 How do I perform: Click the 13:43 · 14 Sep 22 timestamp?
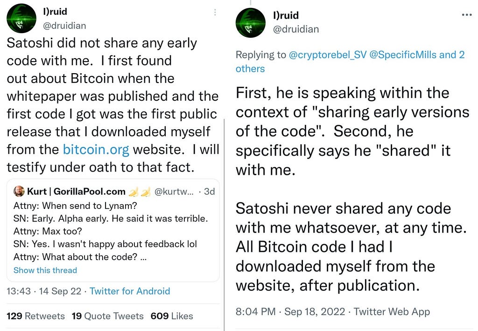(x=44, y=291)
